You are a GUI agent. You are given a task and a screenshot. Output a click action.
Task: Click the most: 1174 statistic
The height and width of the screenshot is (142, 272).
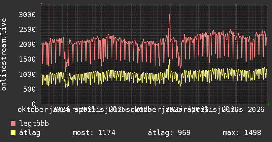pos(94,133)
